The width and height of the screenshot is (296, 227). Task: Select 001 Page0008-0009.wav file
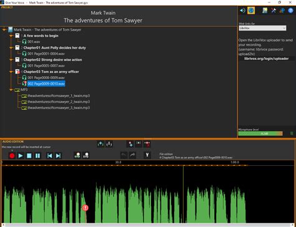click(x=46, y=78)
